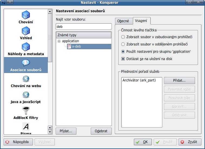Screen dimensions: 205x149
Task: Click the application group label in tree
Action: pyautogui.click(x=70, y=41)
